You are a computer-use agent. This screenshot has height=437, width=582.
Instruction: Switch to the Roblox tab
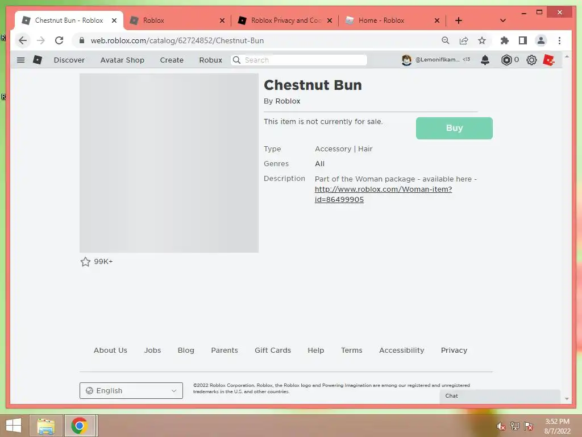pos(178,20)
